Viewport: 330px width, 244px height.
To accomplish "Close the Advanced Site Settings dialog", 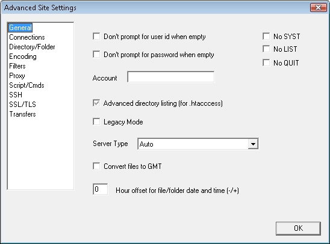I will 318,8.
